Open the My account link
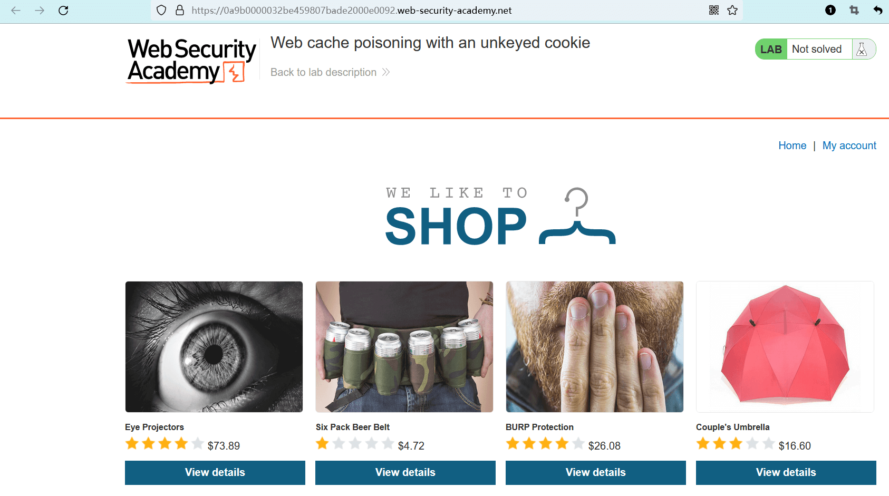The height and width of the screenshot is (496, 889). coord(849,145)
